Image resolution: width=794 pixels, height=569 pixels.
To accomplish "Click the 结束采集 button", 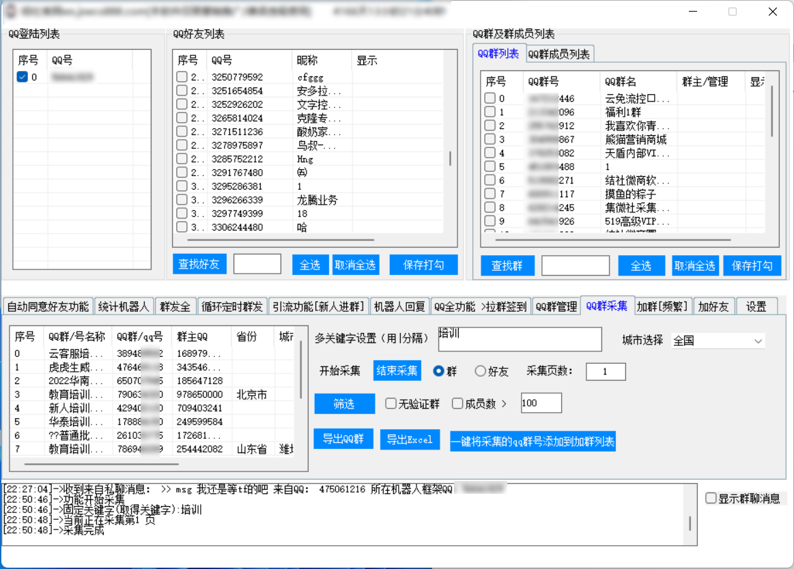I will 397,371.
